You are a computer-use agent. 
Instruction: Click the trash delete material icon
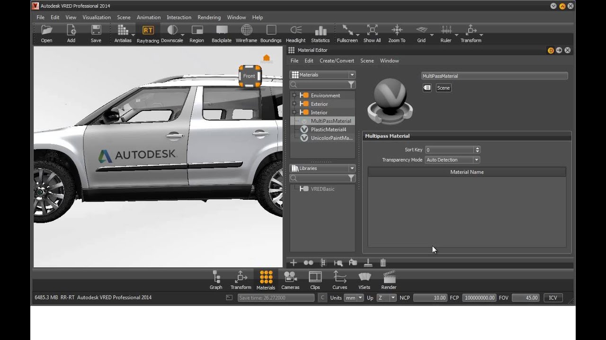[383, 263]
